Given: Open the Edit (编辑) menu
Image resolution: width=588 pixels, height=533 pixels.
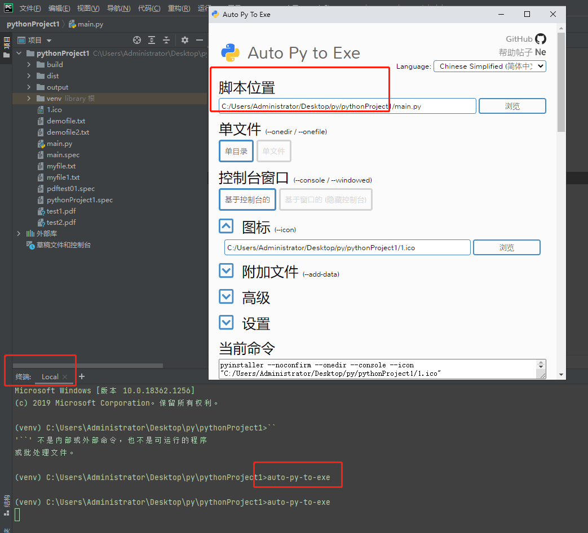Looking at the screenshot, I should pyautogui.click(x=59, y=8).
